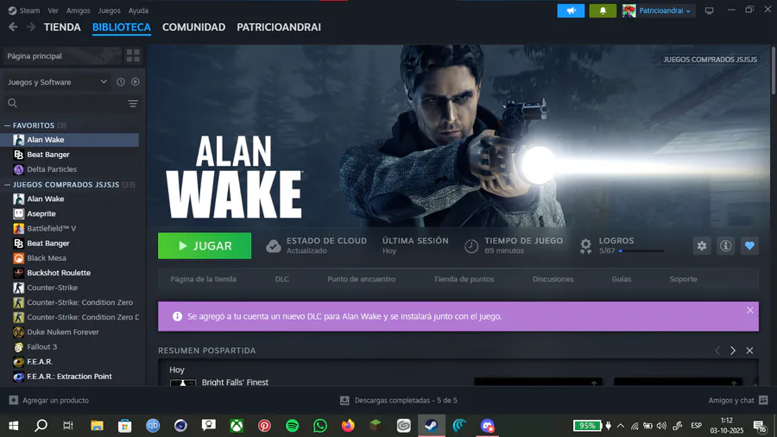Viewport: 777px width, 437px height.
Task: Open the Ayuda menu
Action: 138,10
